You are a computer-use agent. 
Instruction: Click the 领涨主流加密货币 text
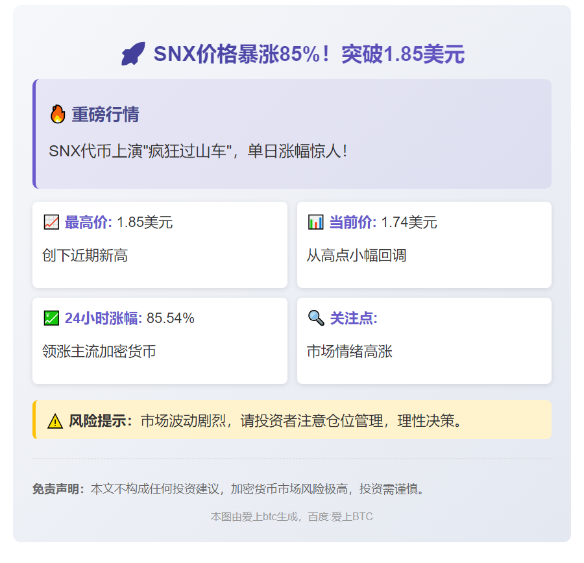tap(99, 352)
